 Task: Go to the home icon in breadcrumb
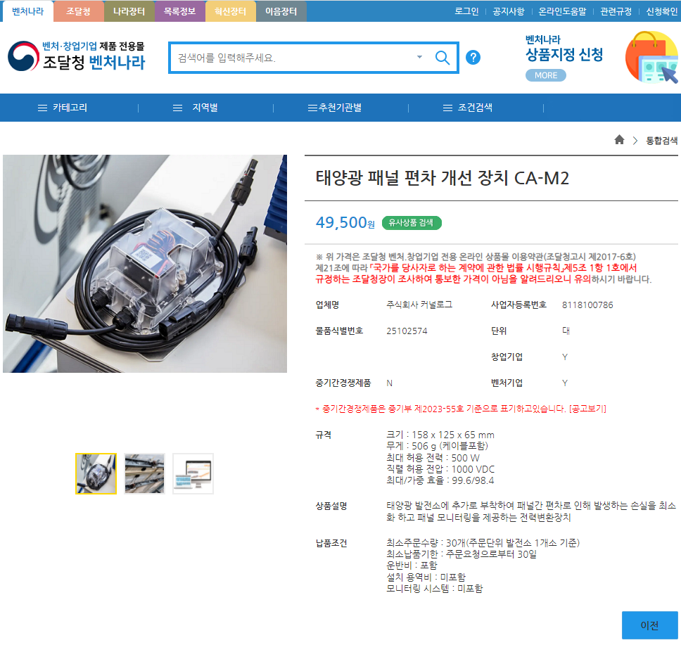point(619,139)
